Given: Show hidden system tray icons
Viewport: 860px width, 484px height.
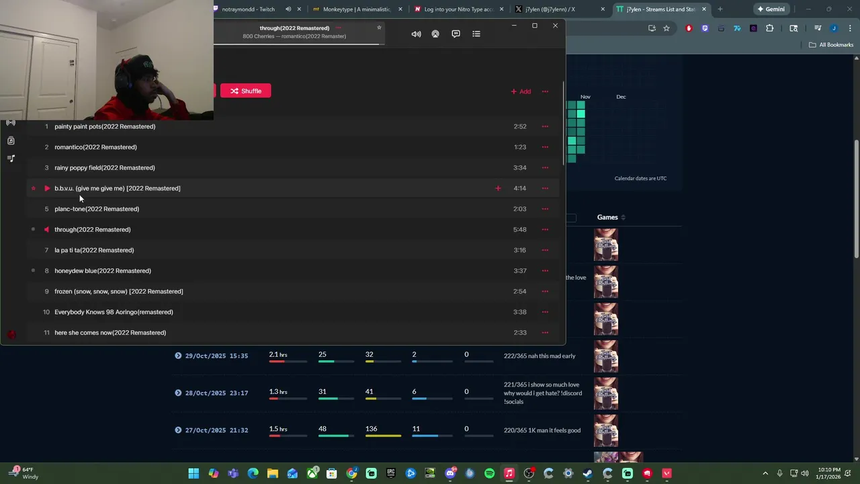Looking at the screenshot, I should point(765,473).
